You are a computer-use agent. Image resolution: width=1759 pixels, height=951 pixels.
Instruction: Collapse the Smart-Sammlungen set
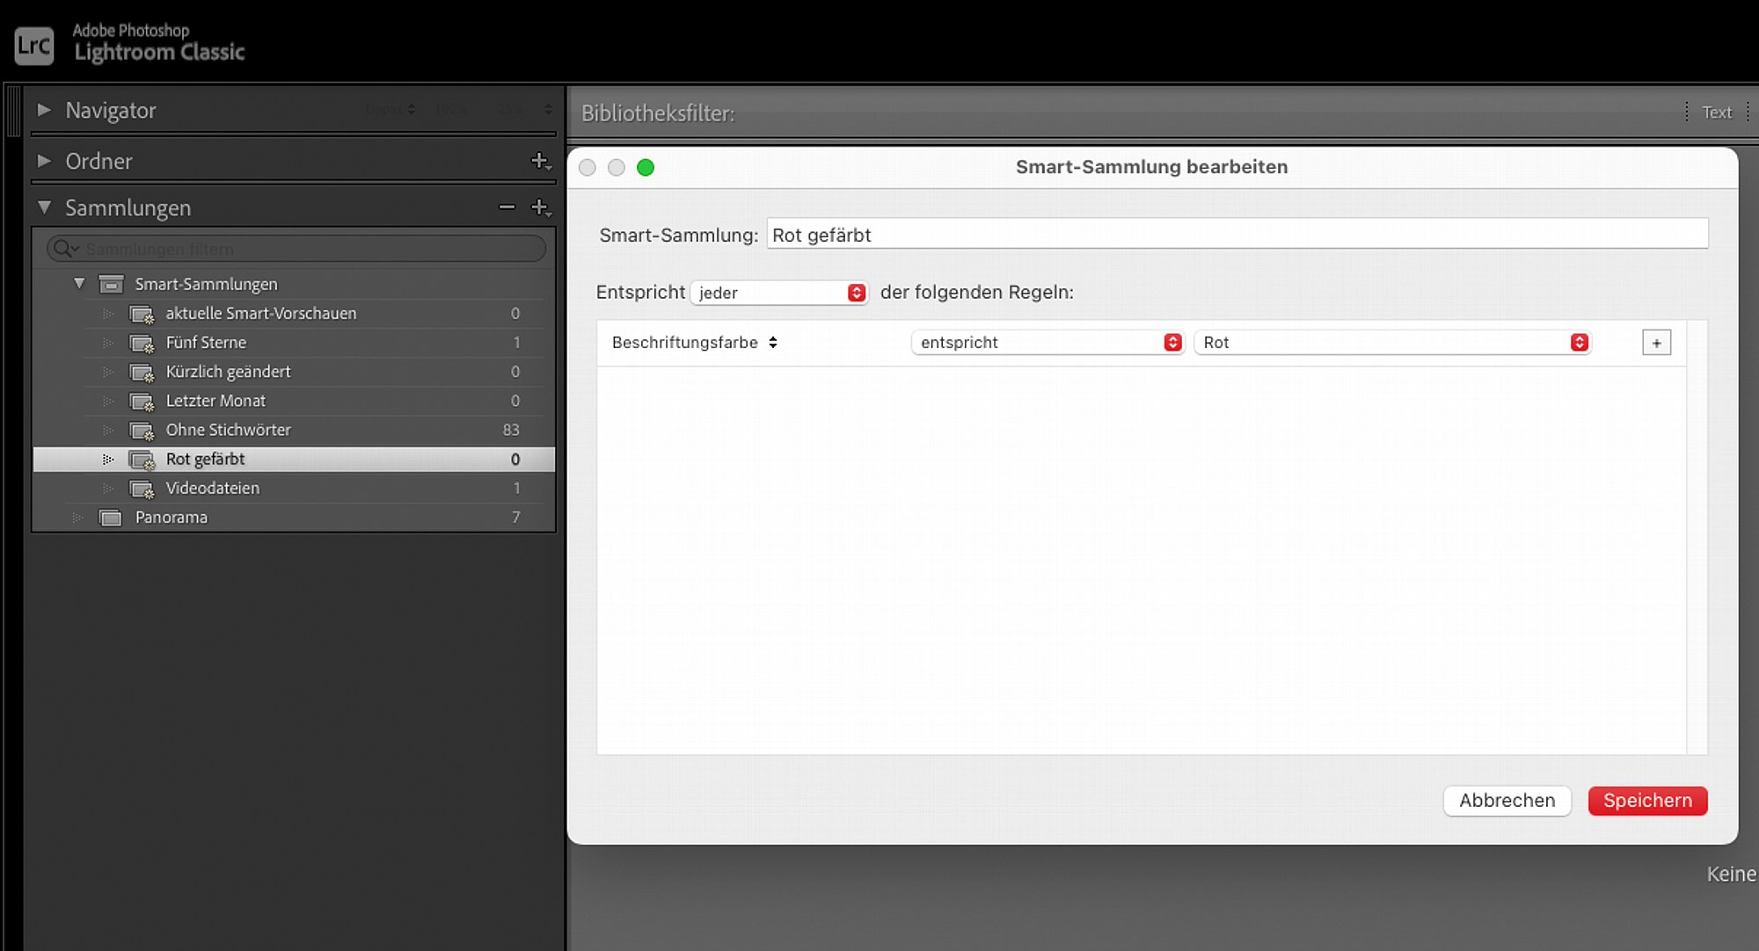(x=79, y=284)
